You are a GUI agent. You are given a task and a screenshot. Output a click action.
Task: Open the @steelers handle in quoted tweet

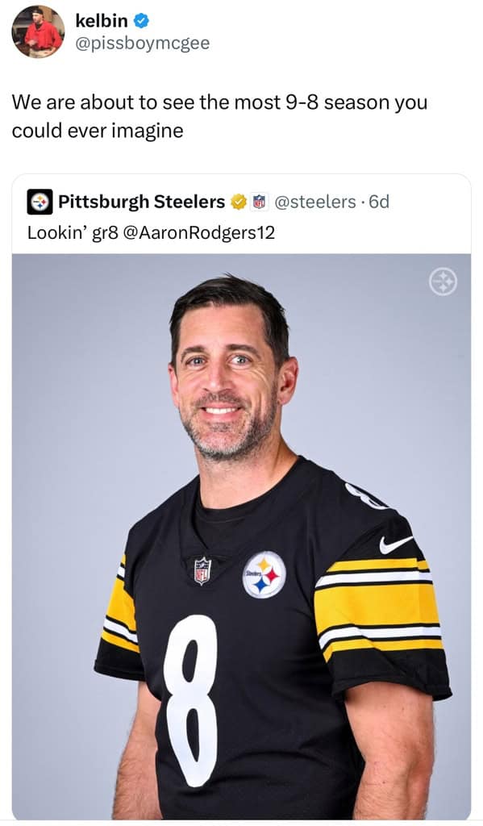(x=315, y=201)
